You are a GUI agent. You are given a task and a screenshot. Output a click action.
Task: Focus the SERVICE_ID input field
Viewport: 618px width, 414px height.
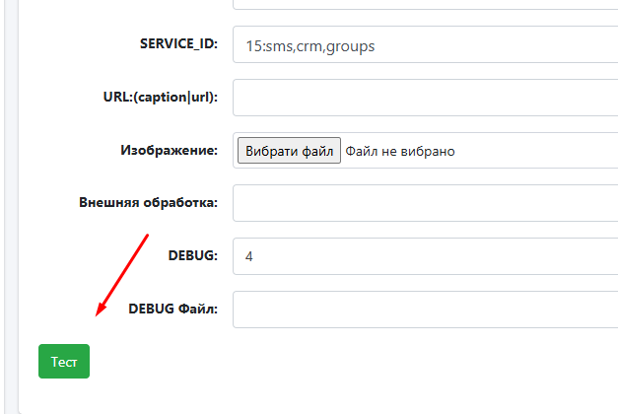coord(424,45)
